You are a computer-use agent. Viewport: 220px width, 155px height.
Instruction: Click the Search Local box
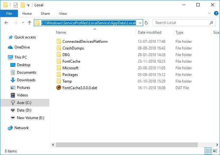point(184,23)
